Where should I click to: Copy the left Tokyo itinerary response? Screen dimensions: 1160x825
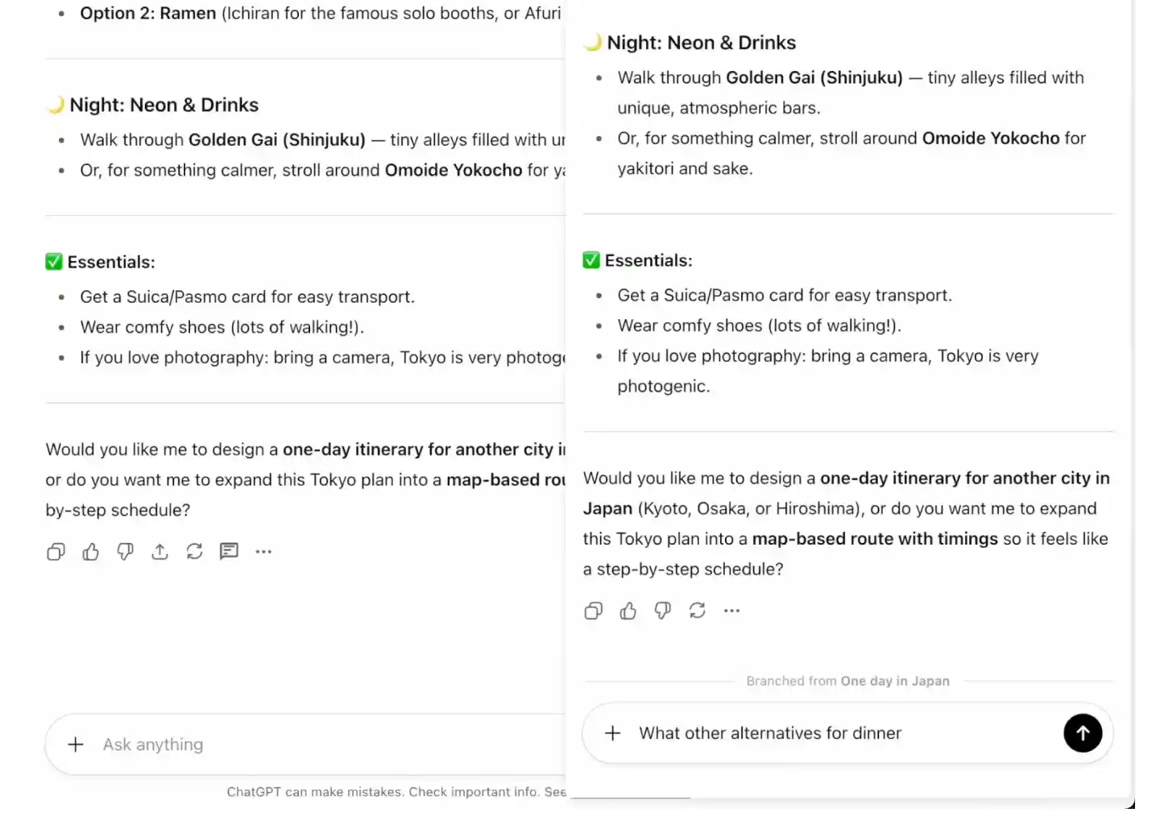pos(56,551)
